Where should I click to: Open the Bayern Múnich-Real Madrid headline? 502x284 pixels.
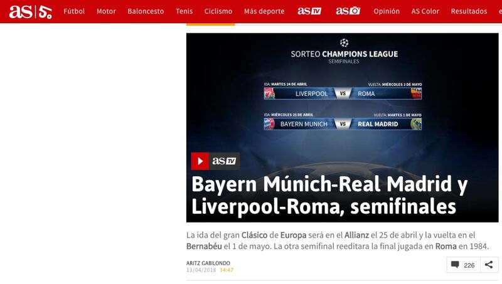pos(329,195)
